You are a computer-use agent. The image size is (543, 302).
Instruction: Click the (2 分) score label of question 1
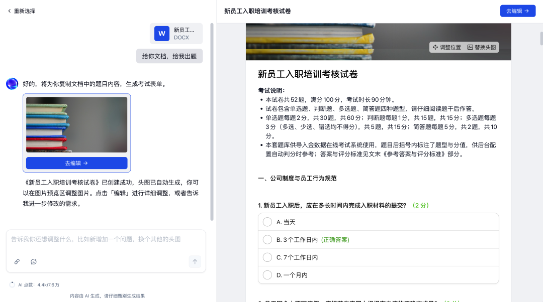(x=420, y=206)
